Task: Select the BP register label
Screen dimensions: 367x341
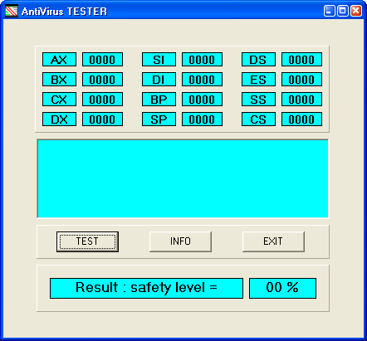Action: pyautogui.click(x=159, y=100)
